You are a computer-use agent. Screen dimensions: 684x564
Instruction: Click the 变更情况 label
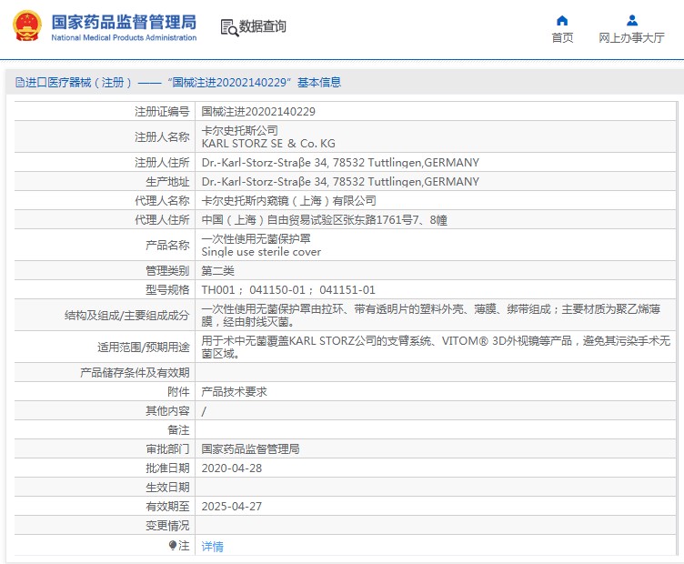click(x=167, y=526)
